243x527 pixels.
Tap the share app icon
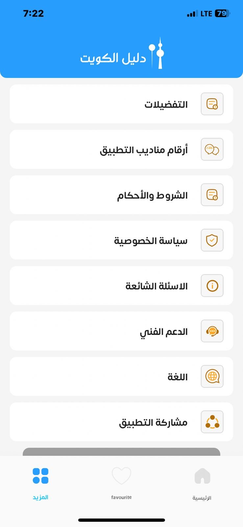point(212,422)
